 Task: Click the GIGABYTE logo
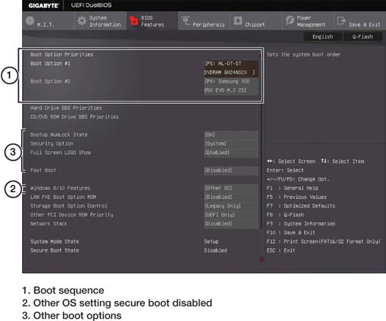[x=43, y=5]
